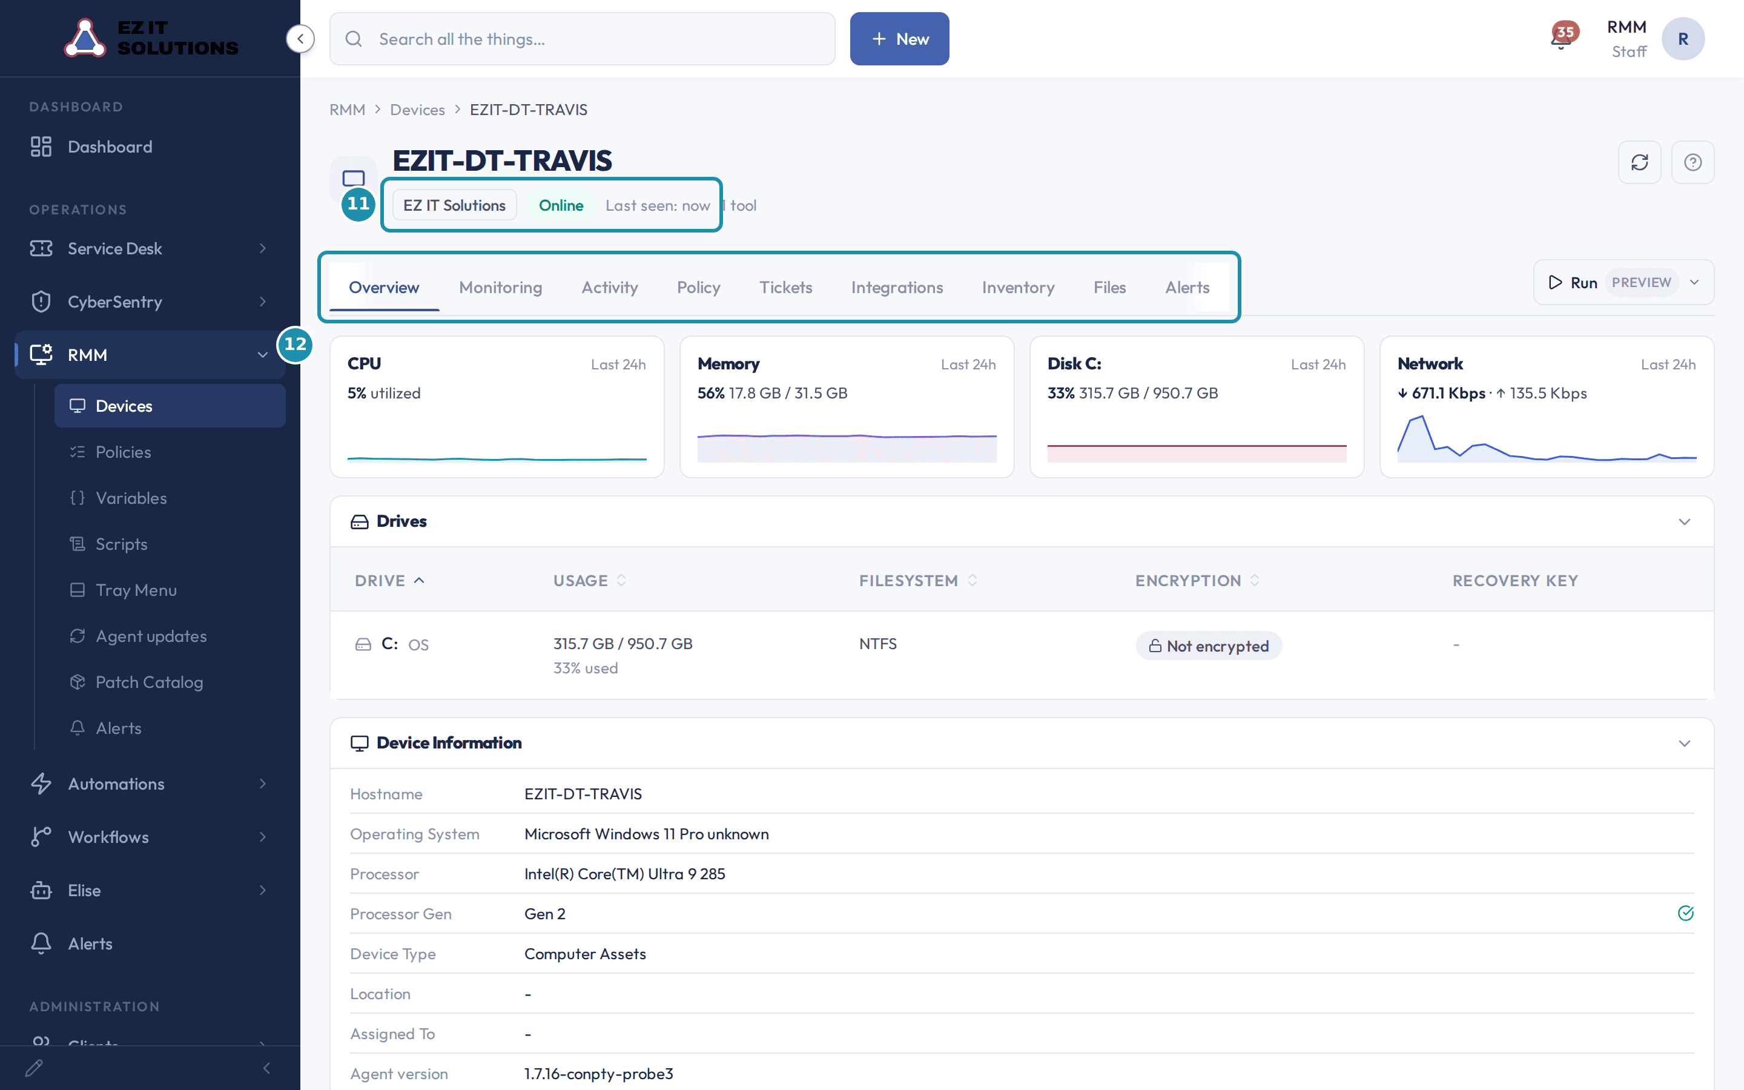The height and width of the screenshot is (1090, 1744).
Task: Expand CyberSentry menu
Action: 150,302
